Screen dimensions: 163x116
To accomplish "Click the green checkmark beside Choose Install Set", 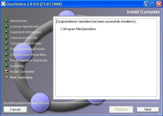I will point(7,38).
